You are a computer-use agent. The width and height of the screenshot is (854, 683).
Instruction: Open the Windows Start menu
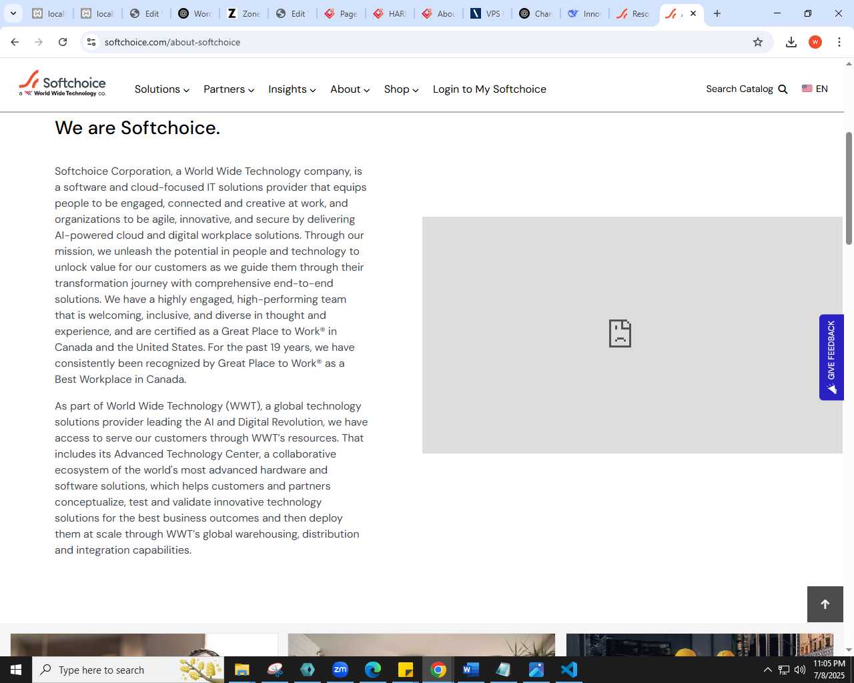coord(16,670)
